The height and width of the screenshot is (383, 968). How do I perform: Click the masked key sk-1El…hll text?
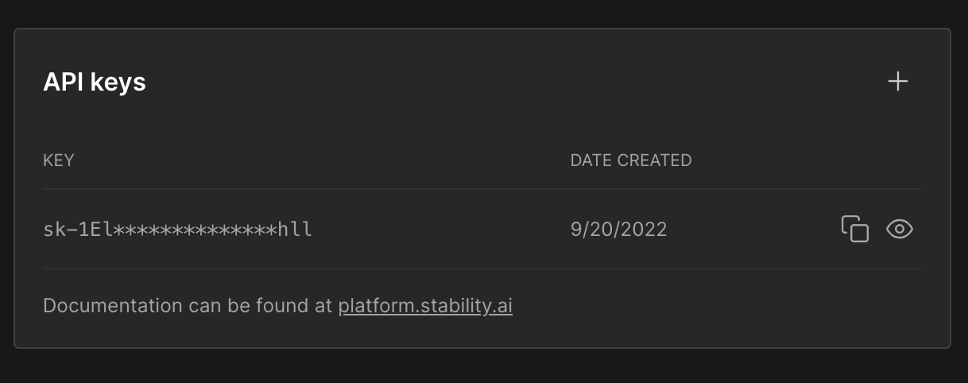point(177,230)
